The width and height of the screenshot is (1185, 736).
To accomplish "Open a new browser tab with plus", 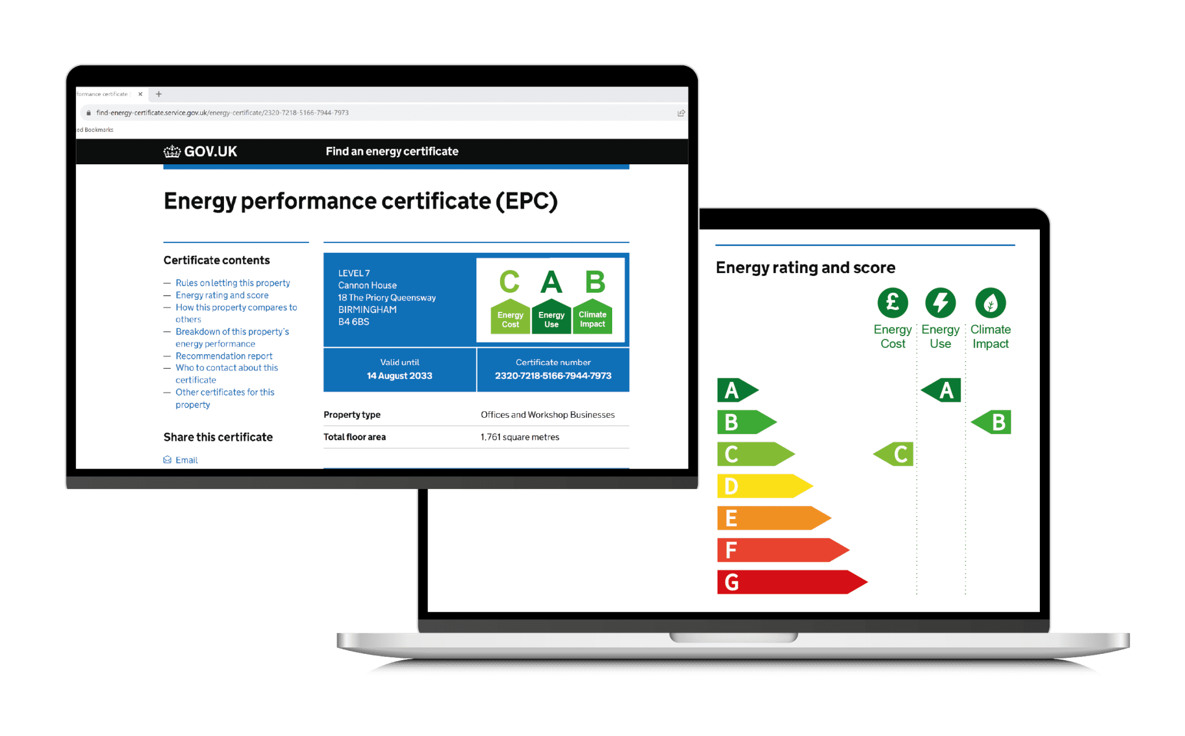I will (159, 94).
